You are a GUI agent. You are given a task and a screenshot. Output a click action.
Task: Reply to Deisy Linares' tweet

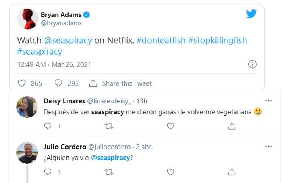point(48,126)
